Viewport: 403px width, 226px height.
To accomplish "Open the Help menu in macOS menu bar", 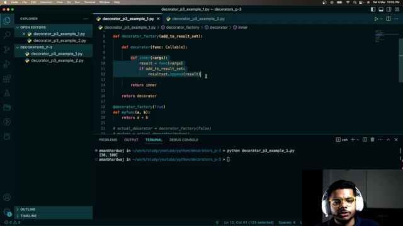I will click(116, 2).
